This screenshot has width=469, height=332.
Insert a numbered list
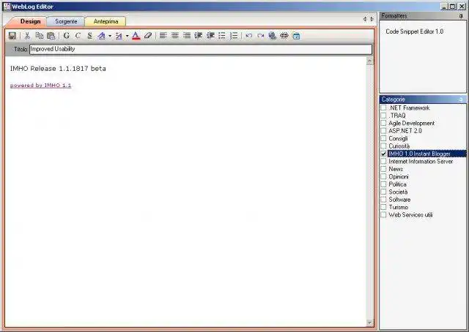(x=234, y=36)
